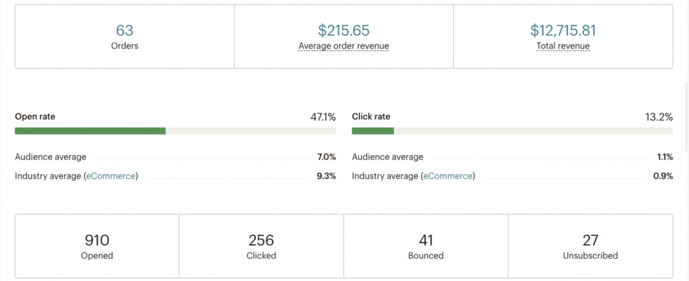Select the 910 Opened tile
The width and height of the screenshot is (689, 281).
pyautogui.click(x=96, y=246)
